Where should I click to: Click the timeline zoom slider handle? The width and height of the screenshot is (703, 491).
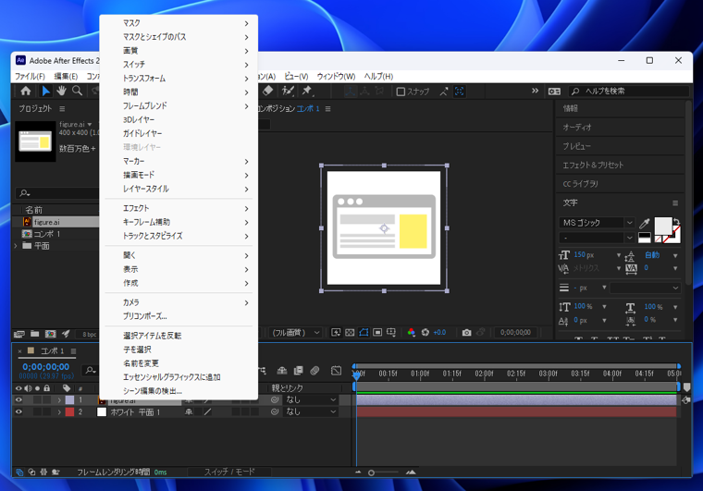(x=371, y=473)
